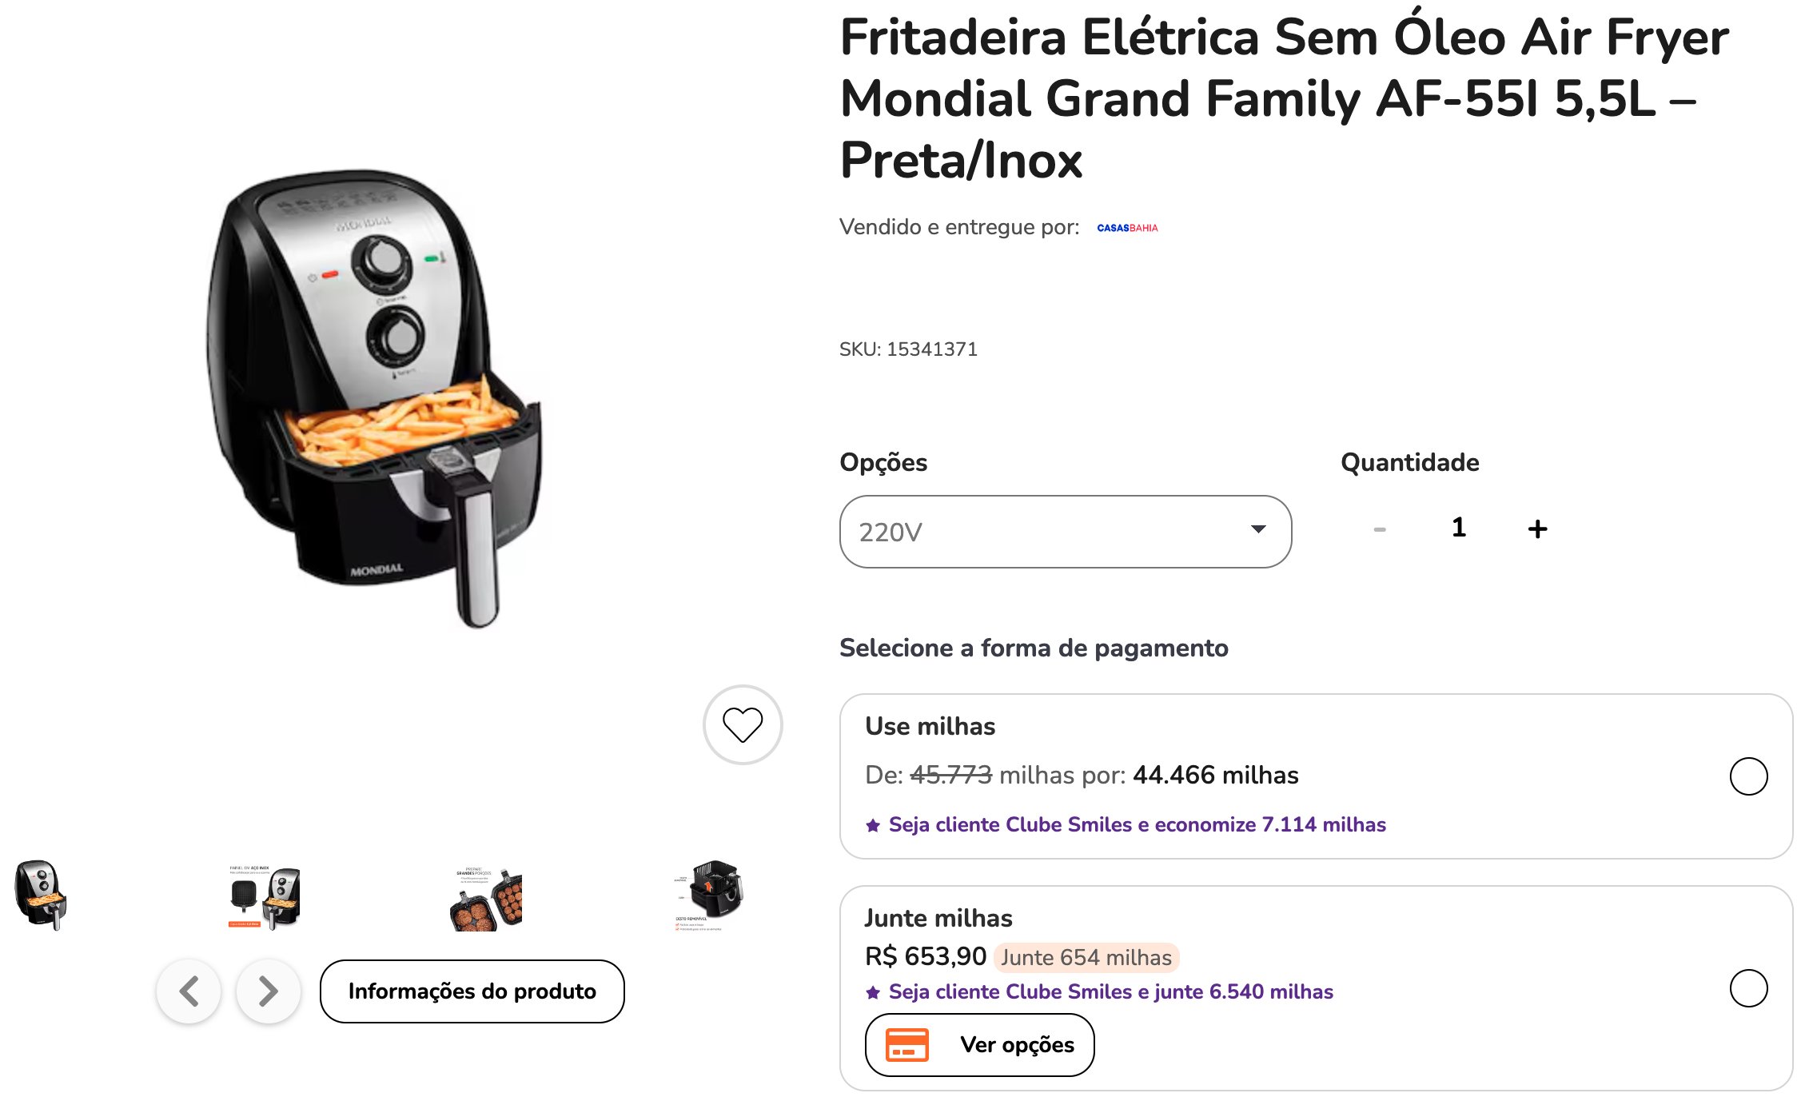1809x1097 pixels.
Task: Add product to favorites with heart icon
Action: [x=742, y=724]
